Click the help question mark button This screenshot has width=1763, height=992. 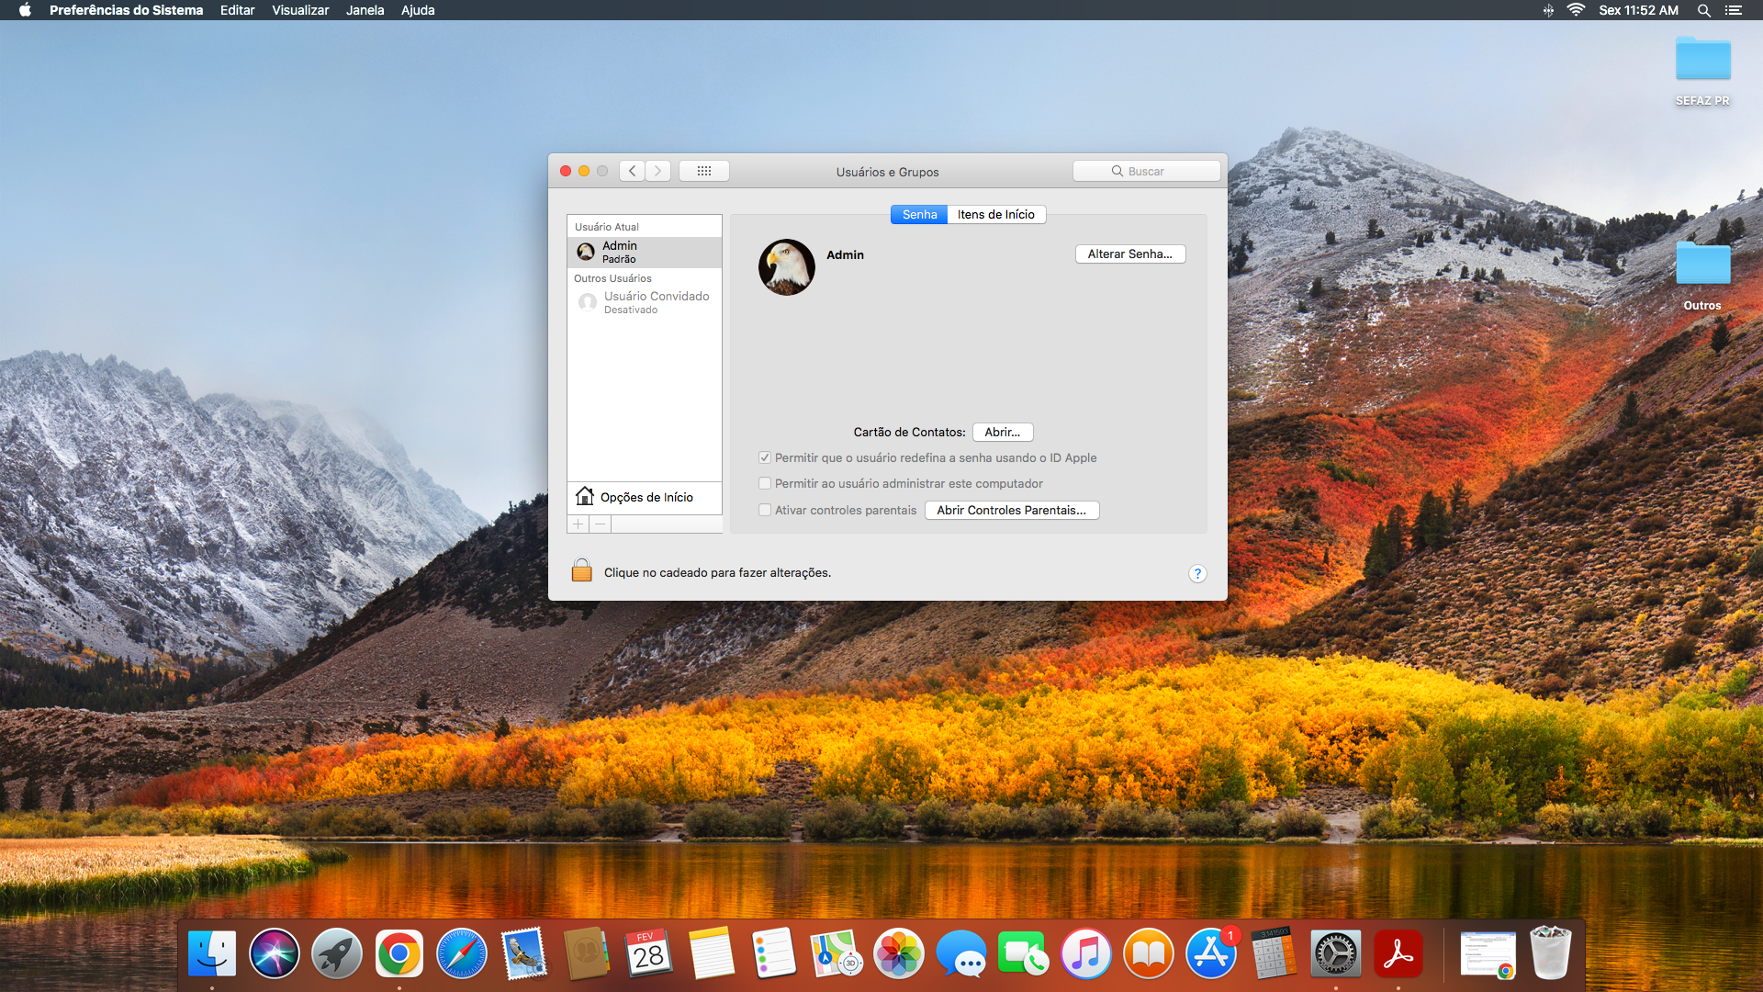[x=1197, y=573]
